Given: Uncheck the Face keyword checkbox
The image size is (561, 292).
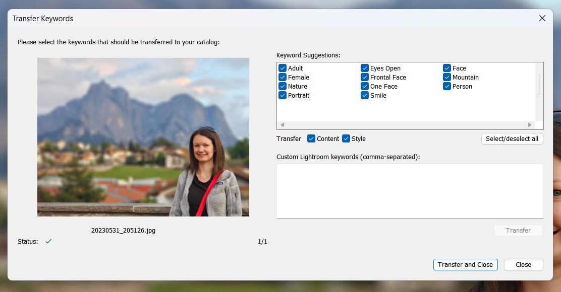Looking at the screenshot, I should (447, 68).
